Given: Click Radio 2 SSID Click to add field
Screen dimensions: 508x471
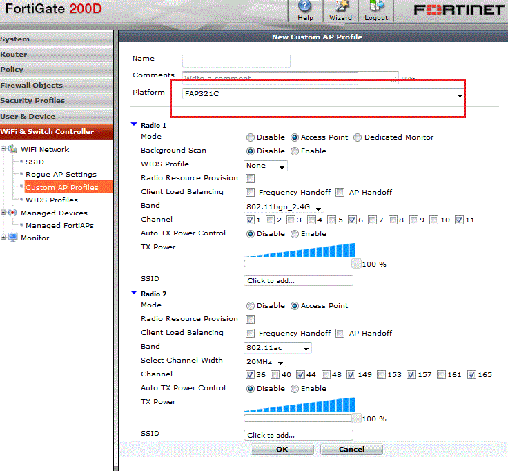Looking at the screenshot, I should pos(298,435).
